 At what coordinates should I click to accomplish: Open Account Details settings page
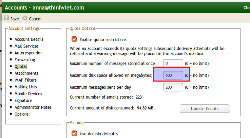pos(29,39)
